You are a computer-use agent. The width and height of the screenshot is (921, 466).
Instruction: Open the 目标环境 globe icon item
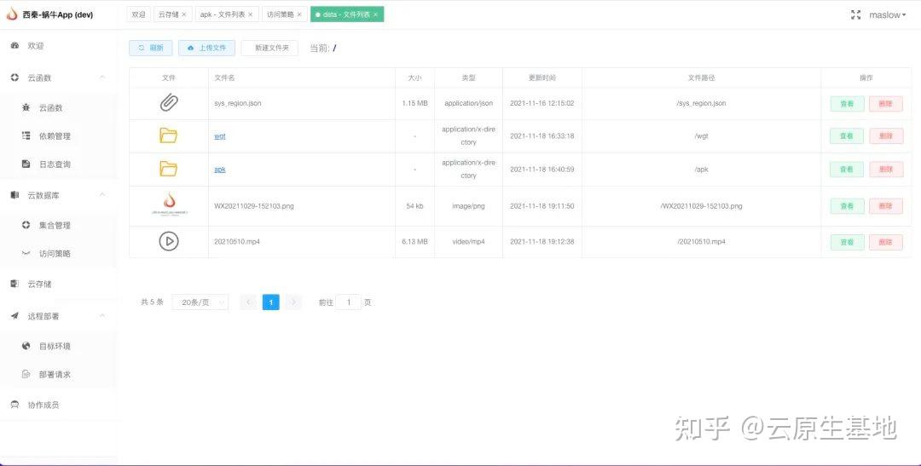coord(26,346)
